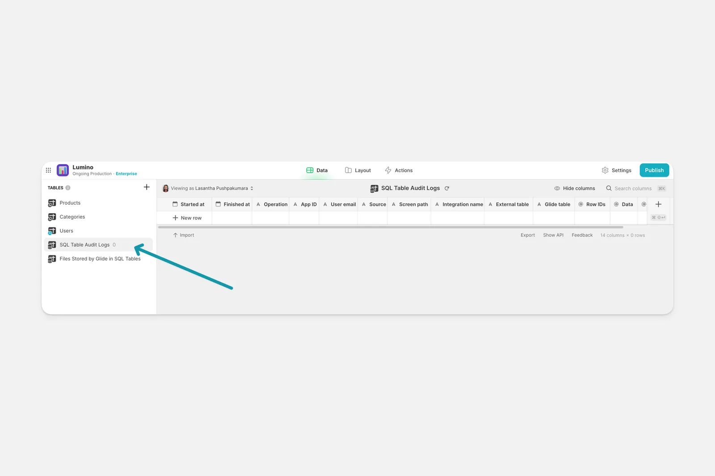Switch to the Actions tab
Viewport: 715px width, 476px height.
tap(399, 170)
